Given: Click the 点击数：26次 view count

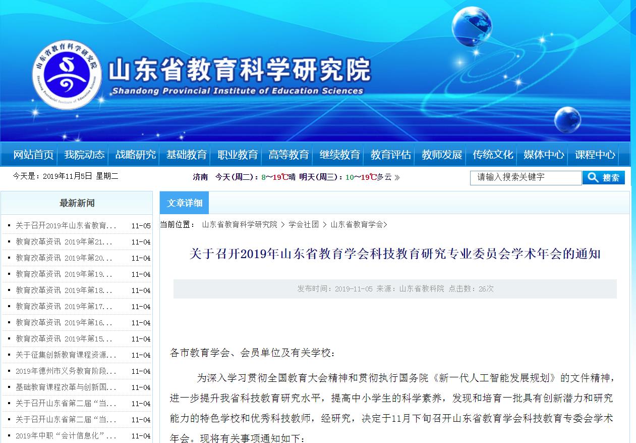Looking at the screenshot, I should (471, 289).
